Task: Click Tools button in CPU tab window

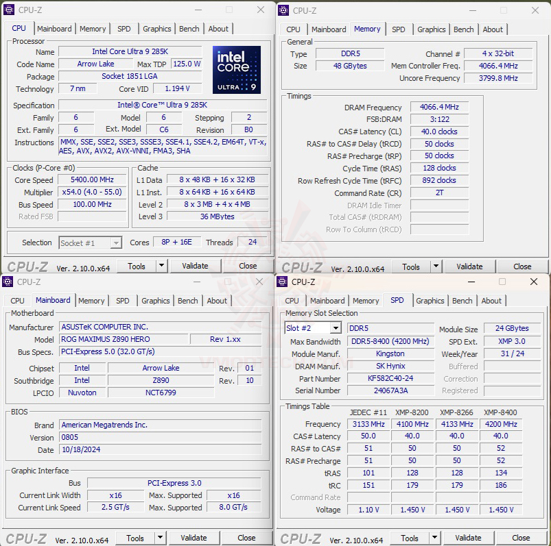Action: tap(137, 266)
